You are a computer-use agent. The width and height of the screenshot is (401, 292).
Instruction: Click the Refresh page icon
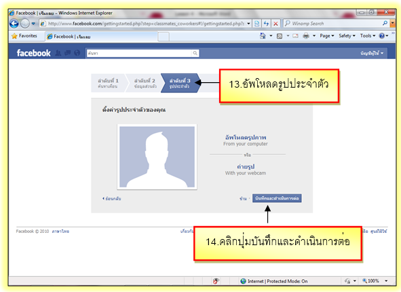tap(266, 24)
